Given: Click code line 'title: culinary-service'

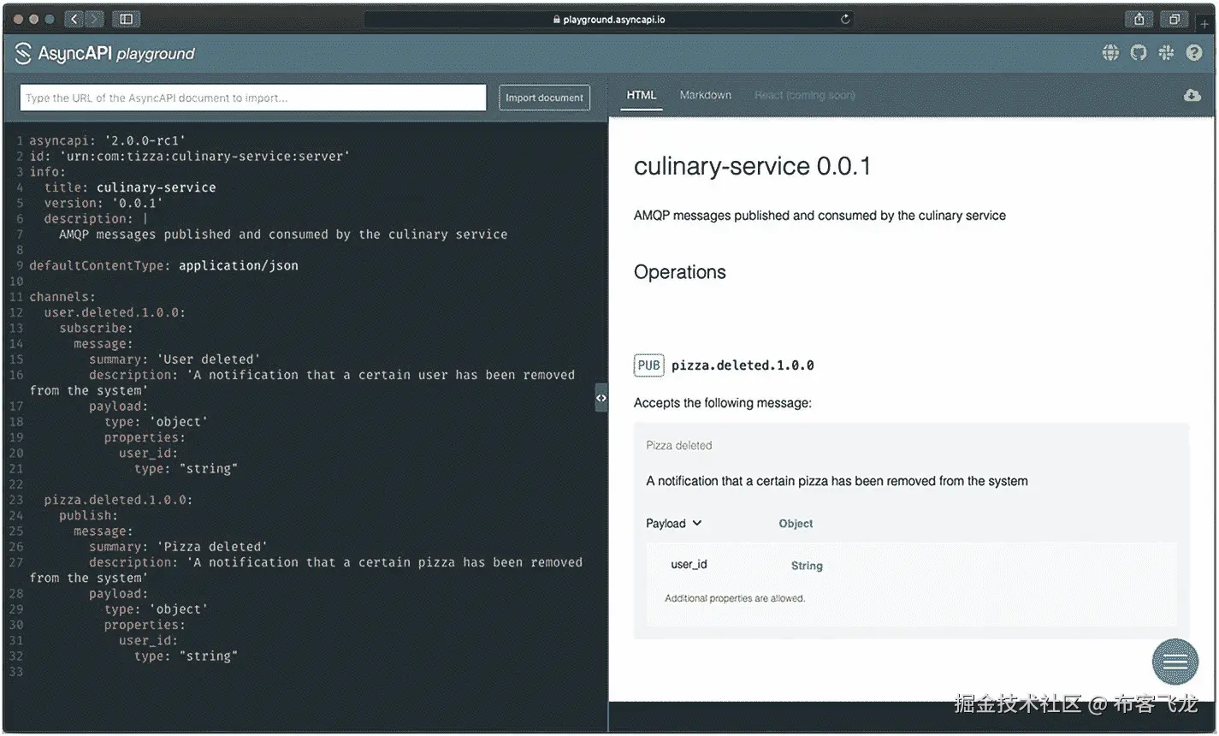Looking at the screenshot, I should (130, 187).
